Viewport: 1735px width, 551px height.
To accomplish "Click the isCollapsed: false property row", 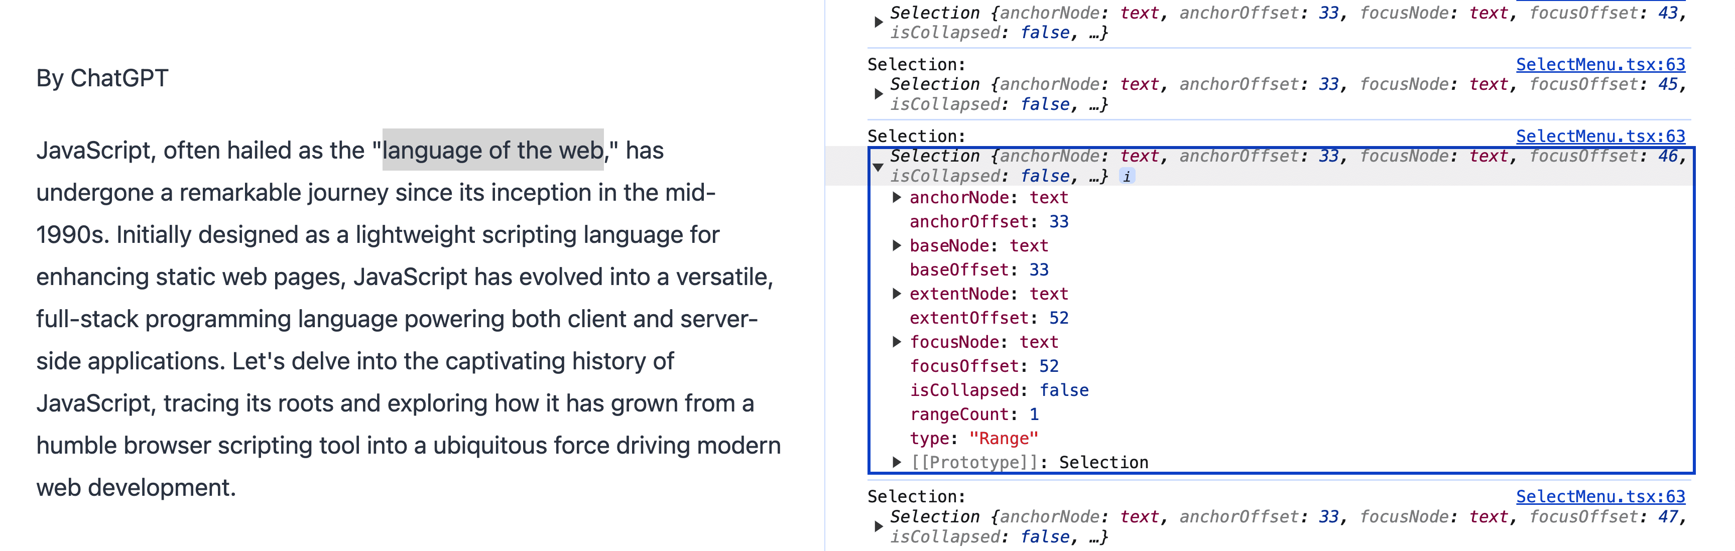I will click(x=999, y=390).
